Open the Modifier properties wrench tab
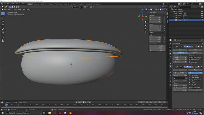 (170, 66)
